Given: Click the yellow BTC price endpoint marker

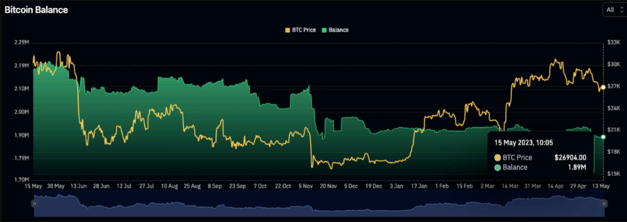Looking at the screenshot, I should pyautogui.click(x=603, y=87).
